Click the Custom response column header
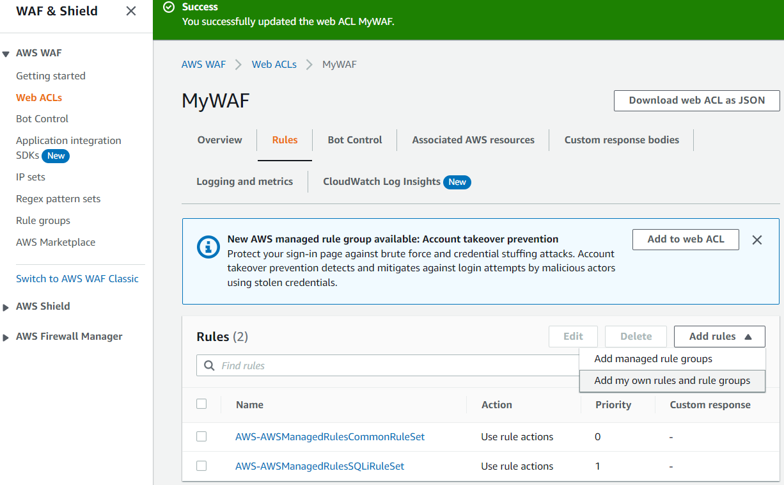 pyautogui.click(x=710, y=405)
